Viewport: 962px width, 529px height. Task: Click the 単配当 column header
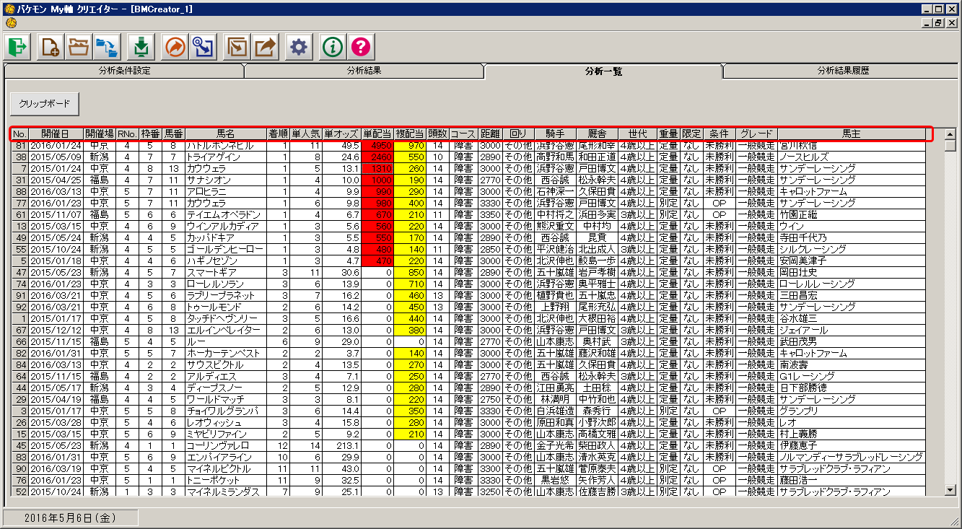tap(377, 134)
